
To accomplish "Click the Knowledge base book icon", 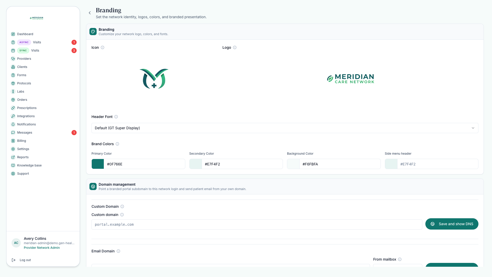I will [13, 165].
